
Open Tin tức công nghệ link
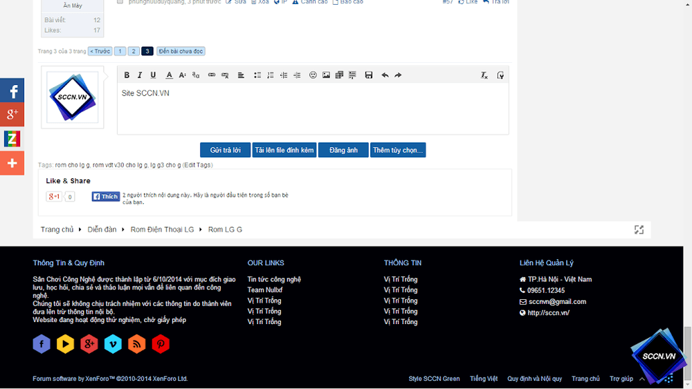pyautogui.click(x=274, y=279)
